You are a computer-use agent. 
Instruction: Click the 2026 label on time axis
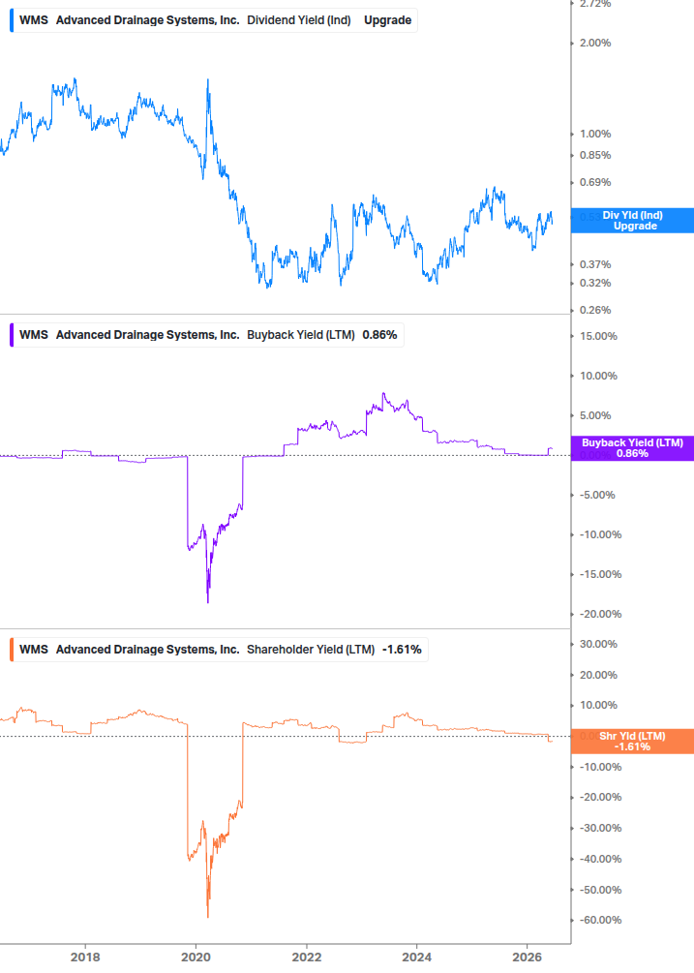(x=528, y=957)
